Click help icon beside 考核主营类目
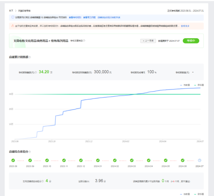Viewport: 214px width, 196px height. pyautogui.click(x=84, y=40)
